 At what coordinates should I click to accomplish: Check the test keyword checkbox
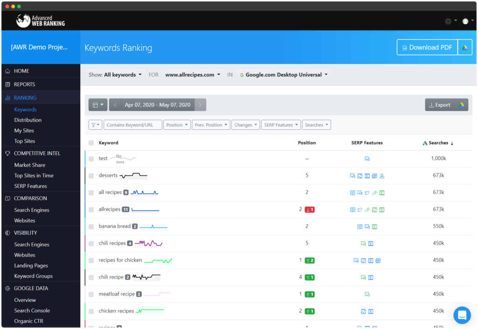(91, 159)
